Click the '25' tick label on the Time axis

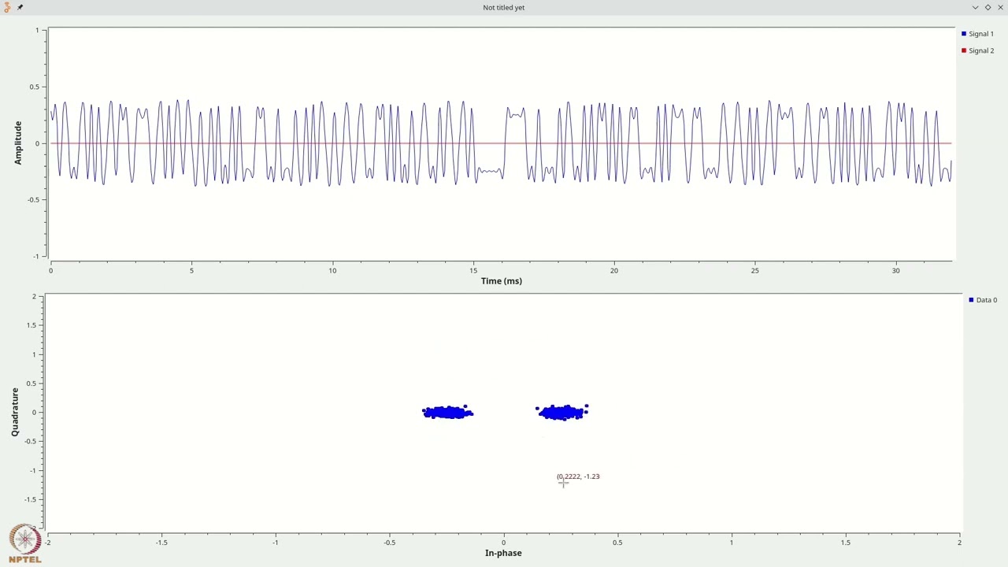[755, 270]
